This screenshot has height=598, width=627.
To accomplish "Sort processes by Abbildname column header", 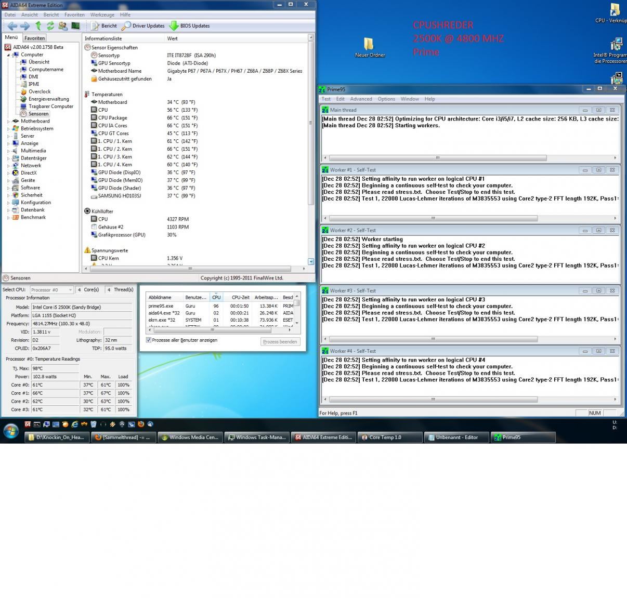I will click(164, 297).
